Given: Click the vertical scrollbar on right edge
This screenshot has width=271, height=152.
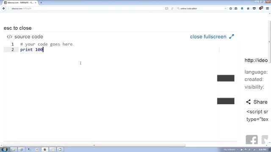Looking at the screenshot, I should click(269, 42).
